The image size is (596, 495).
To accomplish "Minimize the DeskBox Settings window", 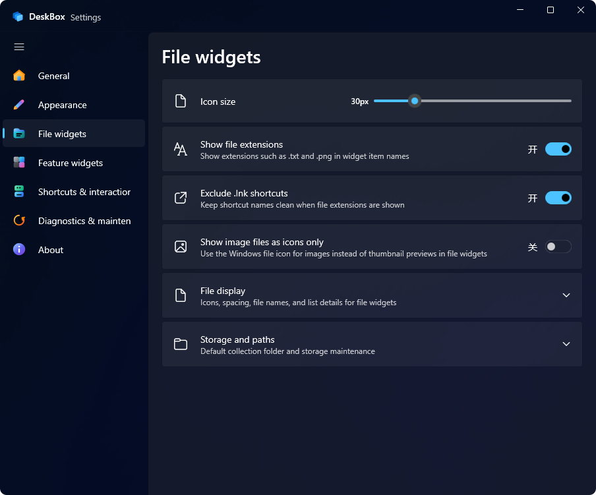I will tap(520, 9).
